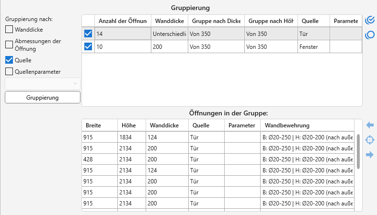Open the empty dropdown below Quellenparameter
377x215 pixels.
[x=43, y=84]
